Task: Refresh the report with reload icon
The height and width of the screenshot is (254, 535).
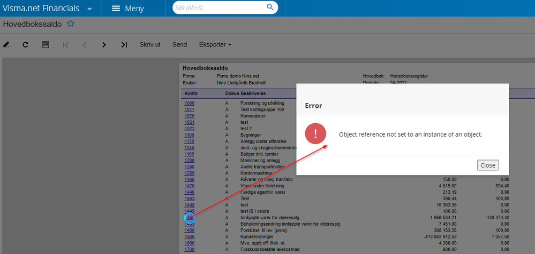Action: tap(25, 45)
